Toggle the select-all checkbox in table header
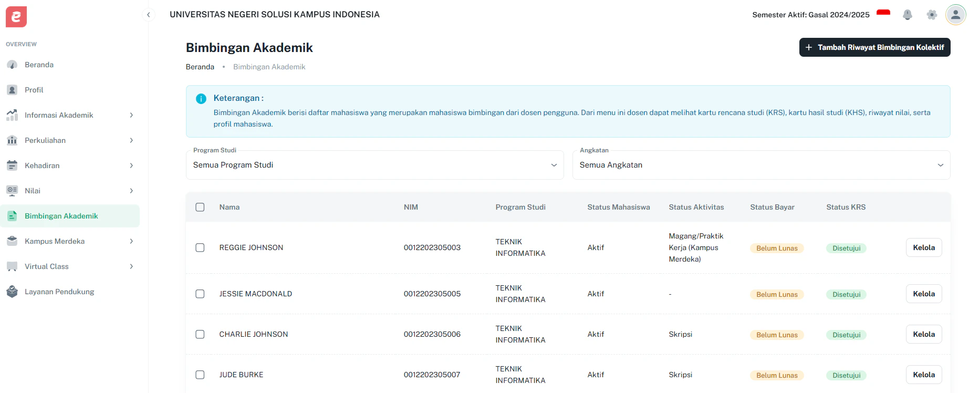 [200, 207]
